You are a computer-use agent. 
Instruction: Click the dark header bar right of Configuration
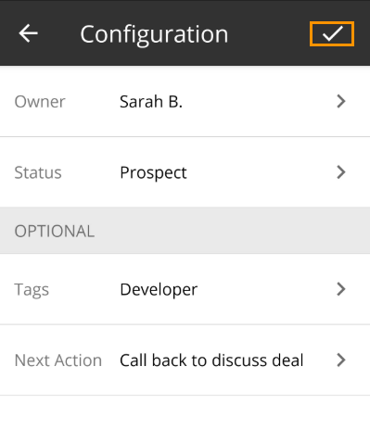pyautogui.click(x=269, y=33)
